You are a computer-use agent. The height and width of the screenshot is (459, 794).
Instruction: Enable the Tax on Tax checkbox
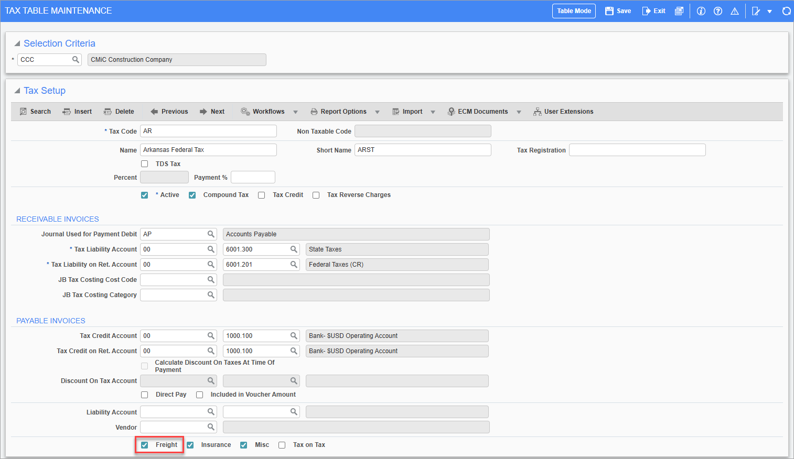282,445
